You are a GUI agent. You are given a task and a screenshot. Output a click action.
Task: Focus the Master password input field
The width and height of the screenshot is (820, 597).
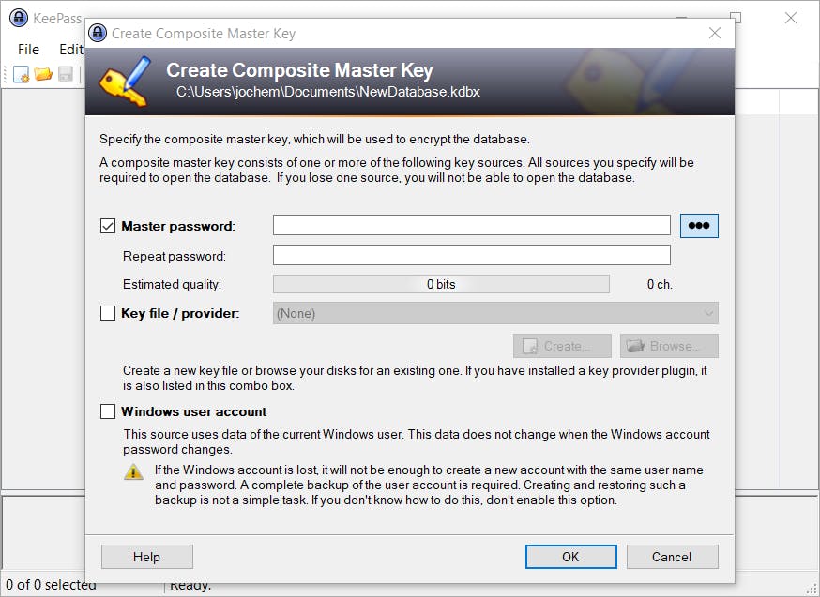click(471, 226)
